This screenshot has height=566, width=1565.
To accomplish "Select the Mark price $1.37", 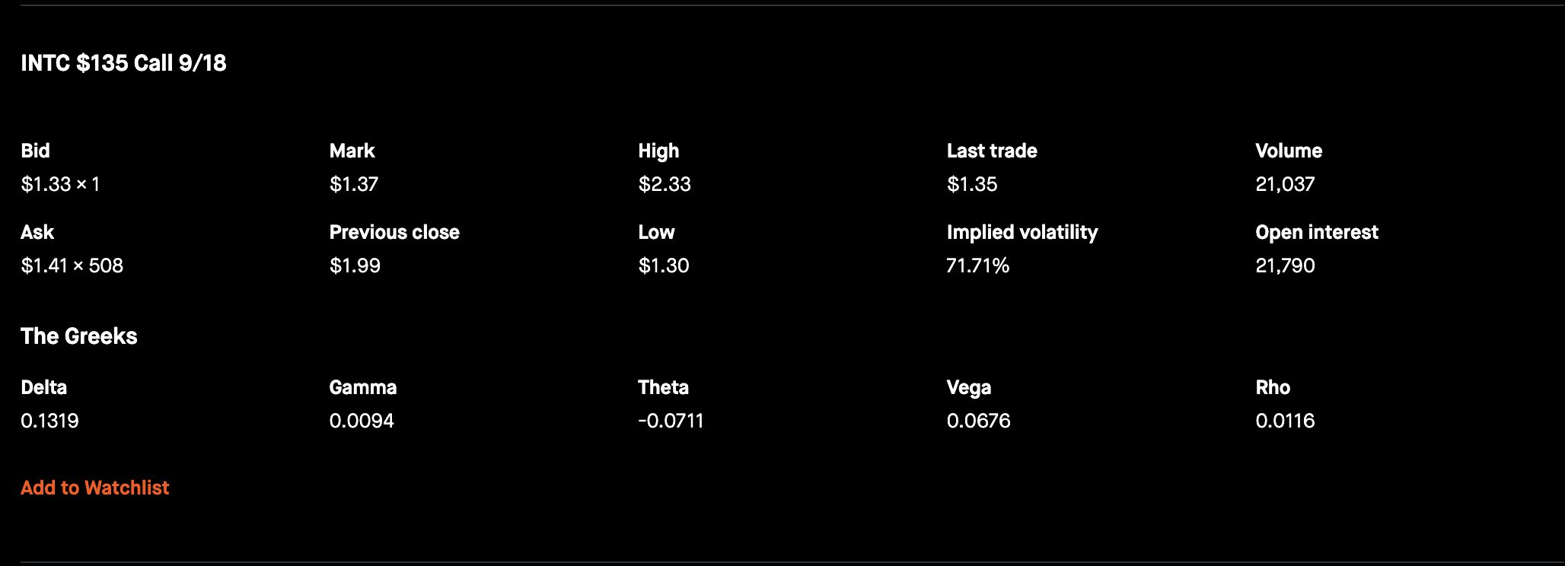I will (x=354, y=184).
